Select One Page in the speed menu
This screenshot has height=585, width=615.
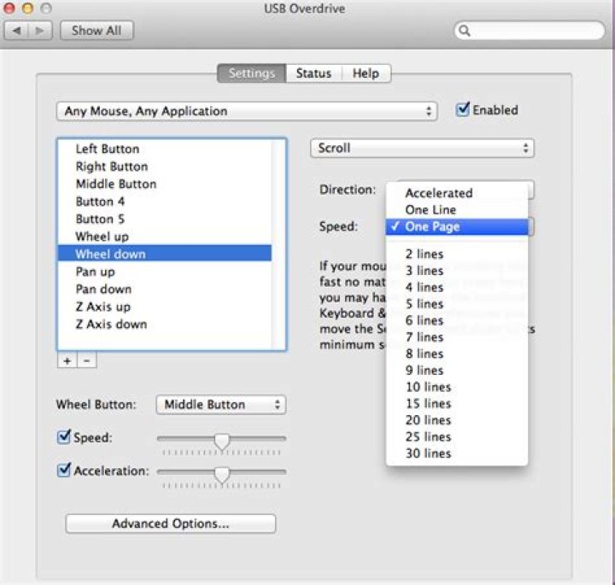457,226
